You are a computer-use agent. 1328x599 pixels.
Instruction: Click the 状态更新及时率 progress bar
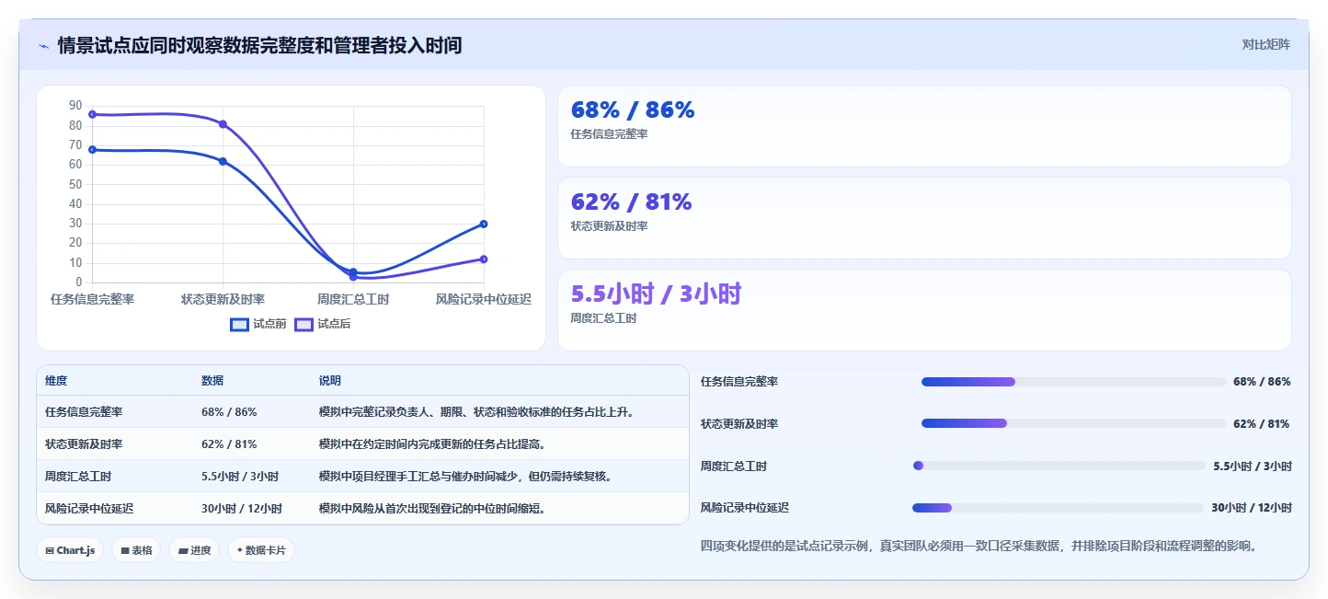pyautogui.click(x=1073, y=423)
